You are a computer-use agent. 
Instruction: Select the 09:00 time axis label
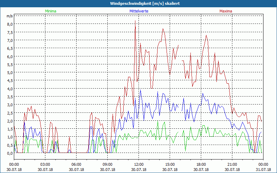(x=107, y=164)
